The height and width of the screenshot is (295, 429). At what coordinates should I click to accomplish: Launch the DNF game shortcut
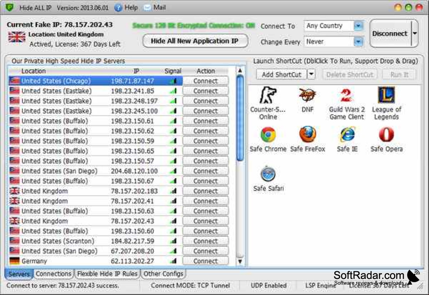(x=307, y=100)
